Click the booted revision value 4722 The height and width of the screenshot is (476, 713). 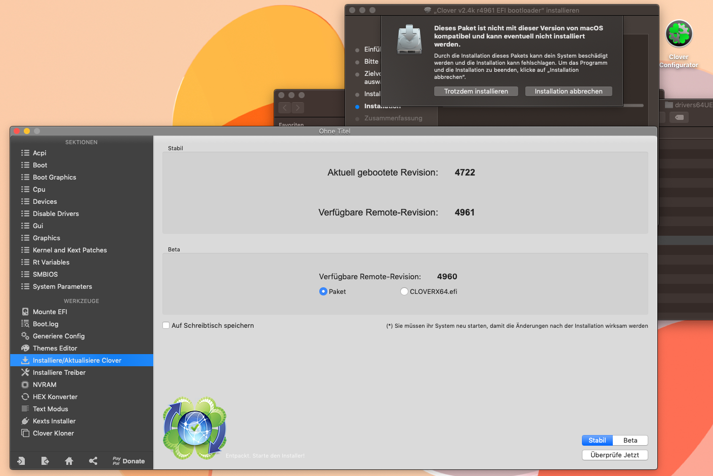click(465, 172)
